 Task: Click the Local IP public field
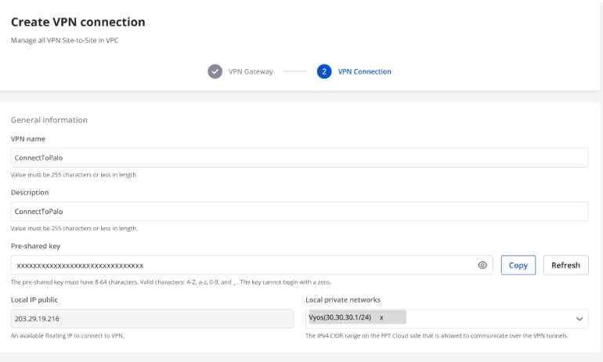[x=152, y=319]
